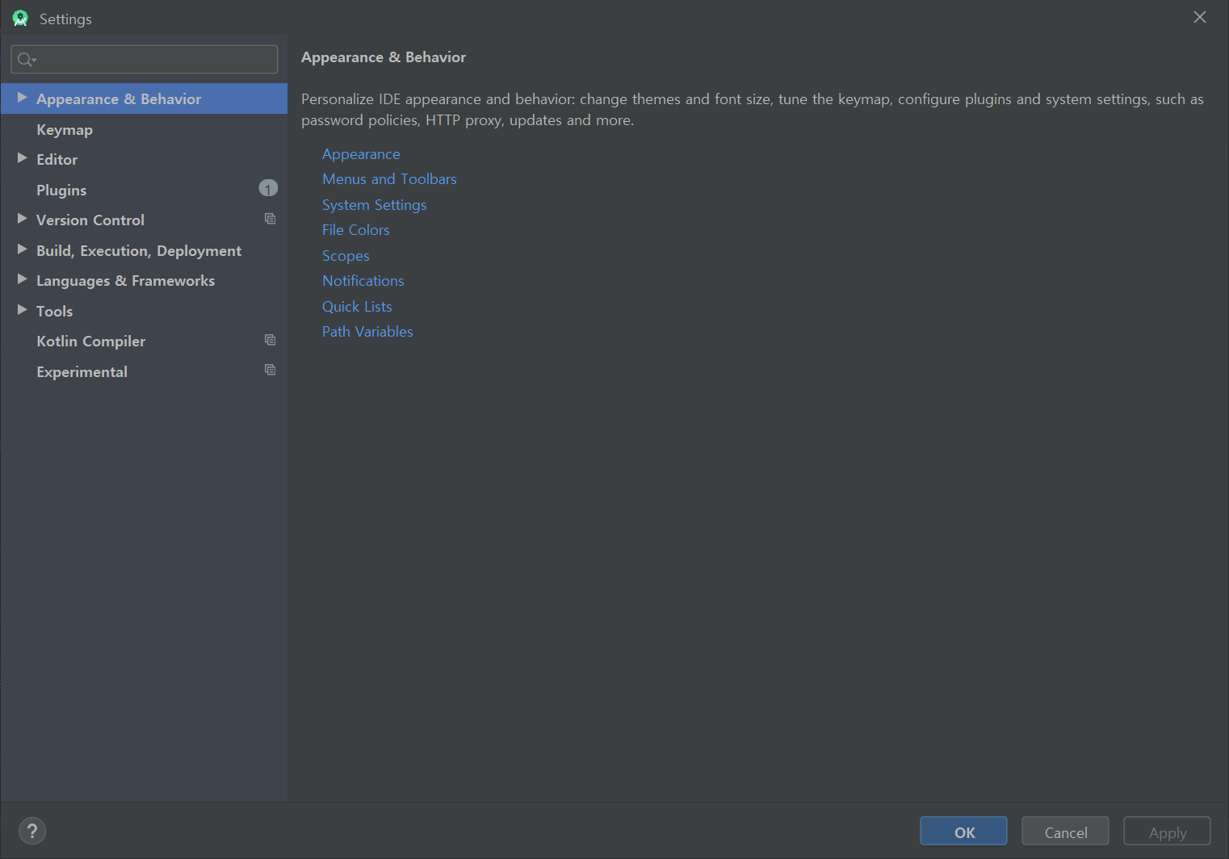Go to System Settings link
This screenshot has width=1229, height=859.
coord(374,205)
